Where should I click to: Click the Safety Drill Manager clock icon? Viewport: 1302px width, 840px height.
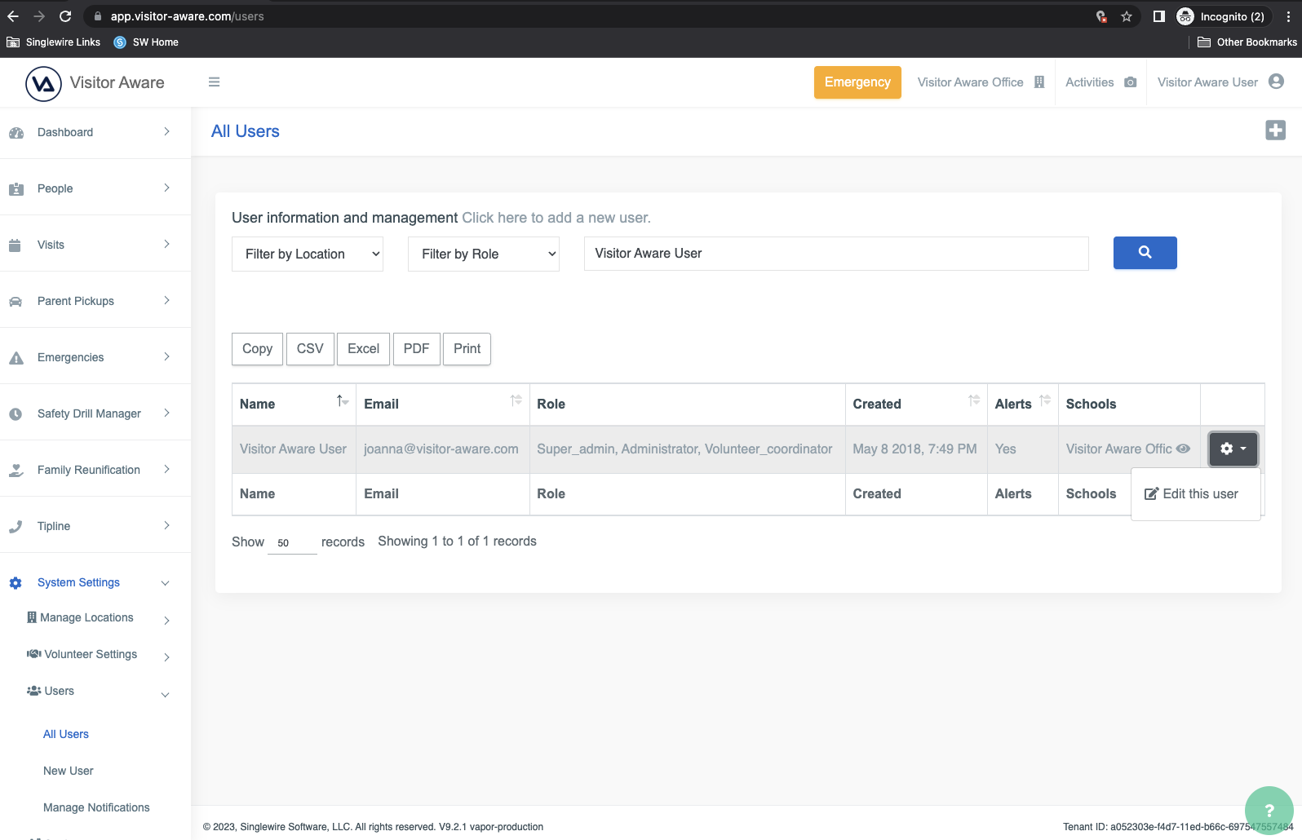point(15,413)
